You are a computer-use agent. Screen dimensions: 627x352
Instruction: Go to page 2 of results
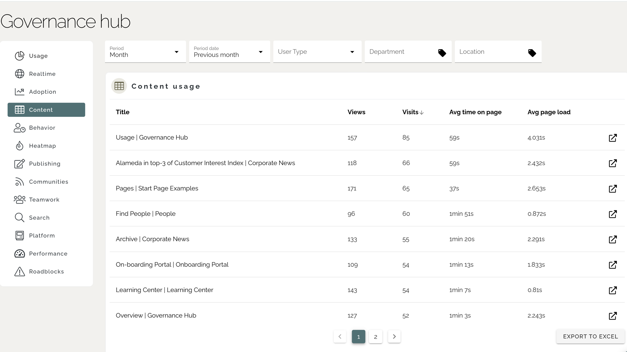[376, 337]
